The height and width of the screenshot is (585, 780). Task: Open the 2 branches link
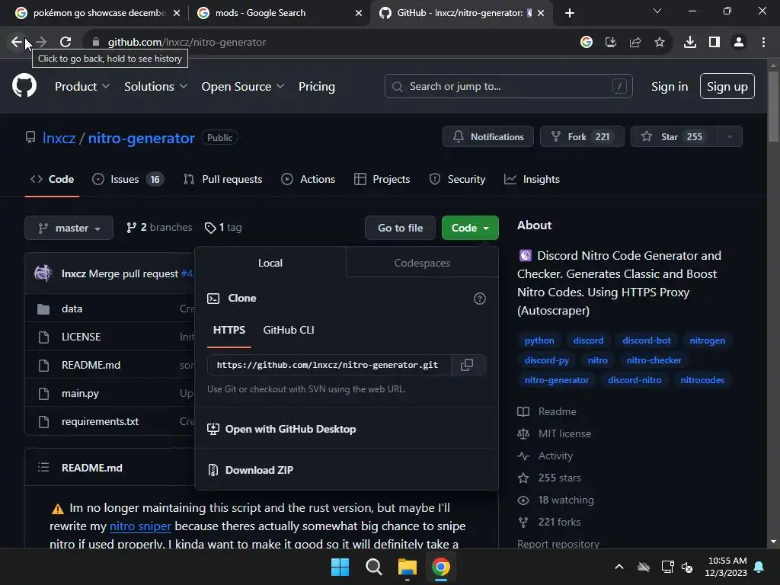(159, 227)
